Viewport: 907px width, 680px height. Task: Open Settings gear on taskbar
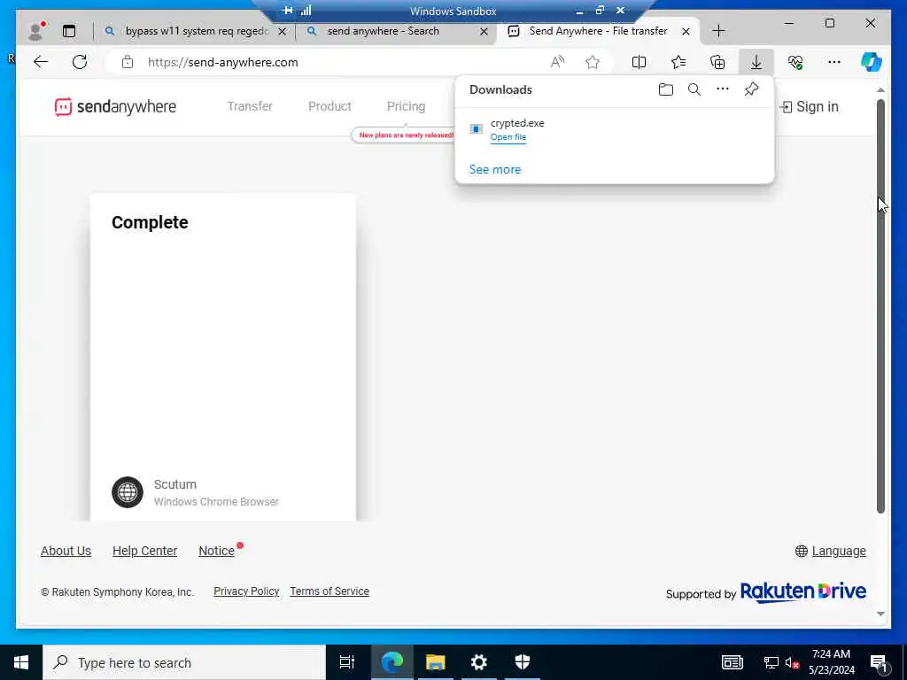[x=479, y=662]
